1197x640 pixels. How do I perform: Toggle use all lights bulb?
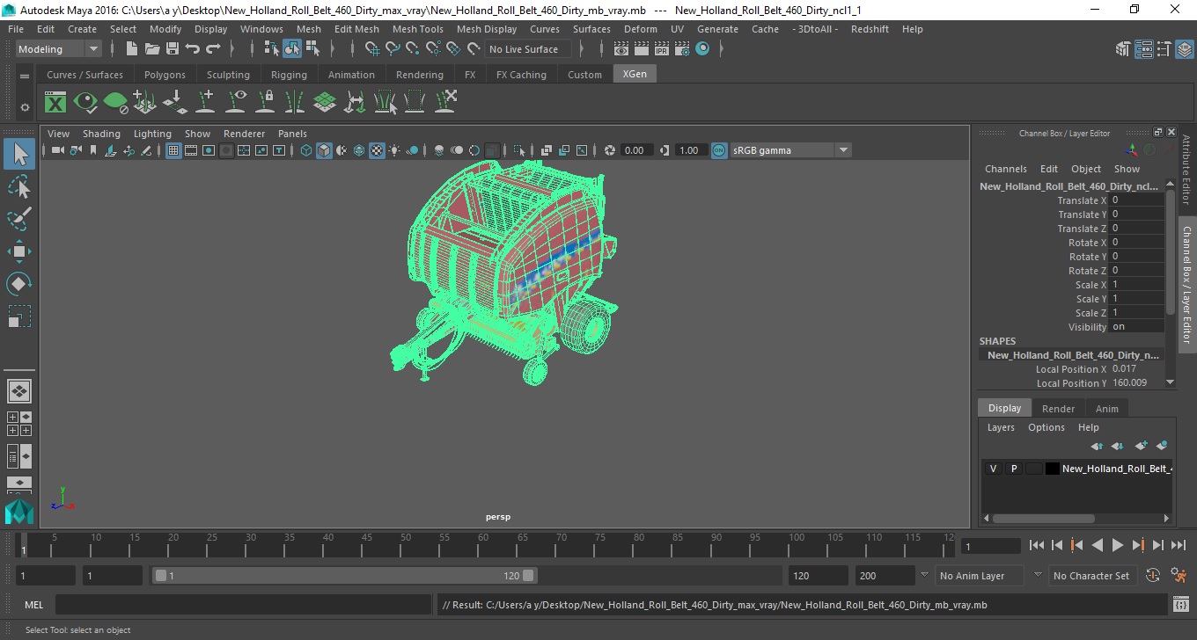[x=394, y=150]
